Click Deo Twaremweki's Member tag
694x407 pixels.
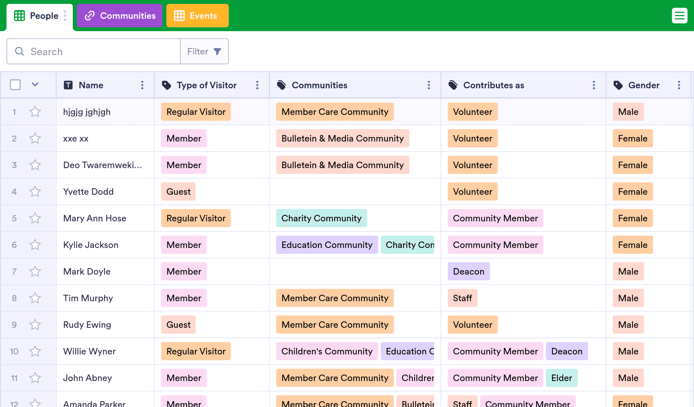coord(184,165)
